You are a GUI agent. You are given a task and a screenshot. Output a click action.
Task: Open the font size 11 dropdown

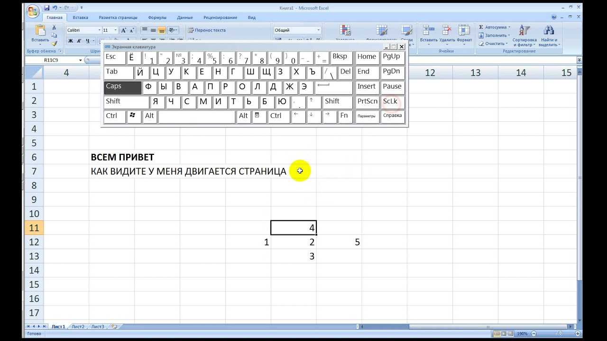tap(115, 30)
